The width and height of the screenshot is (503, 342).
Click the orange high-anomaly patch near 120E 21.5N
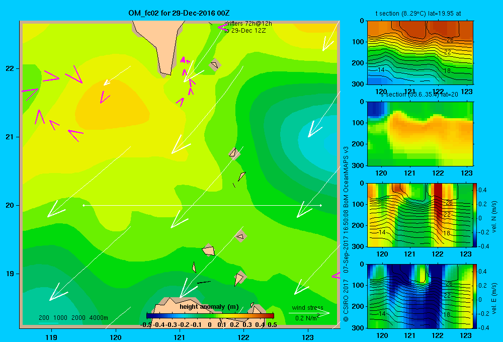pyautogui.click(x=112, y=106)
